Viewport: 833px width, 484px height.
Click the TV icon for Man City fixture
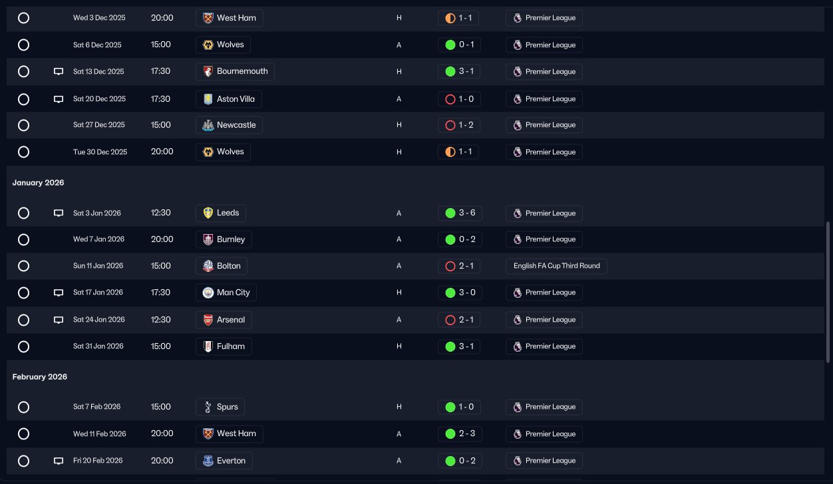click(59, 293)
